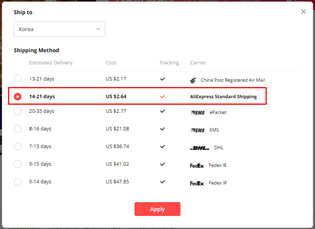Click the 'Cost' column header

point(111,63)
